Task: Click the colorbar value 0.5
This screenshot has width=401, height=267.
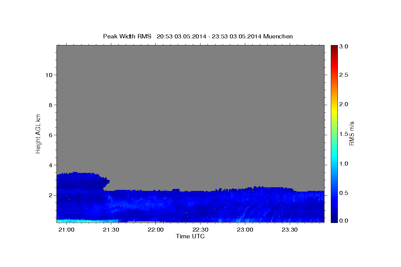Action: click(344, 193)
